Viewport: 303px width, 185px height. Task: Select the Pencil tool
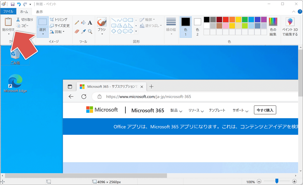(x=77, y=23)
